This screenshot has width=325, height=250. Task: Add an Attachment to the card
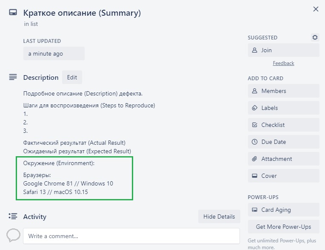[x=283, y=159]
